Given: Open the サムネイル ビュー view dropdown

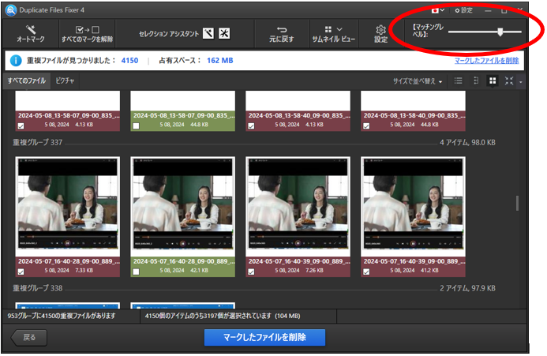Looking at the screenshot, I should click(x=332, y=33).
